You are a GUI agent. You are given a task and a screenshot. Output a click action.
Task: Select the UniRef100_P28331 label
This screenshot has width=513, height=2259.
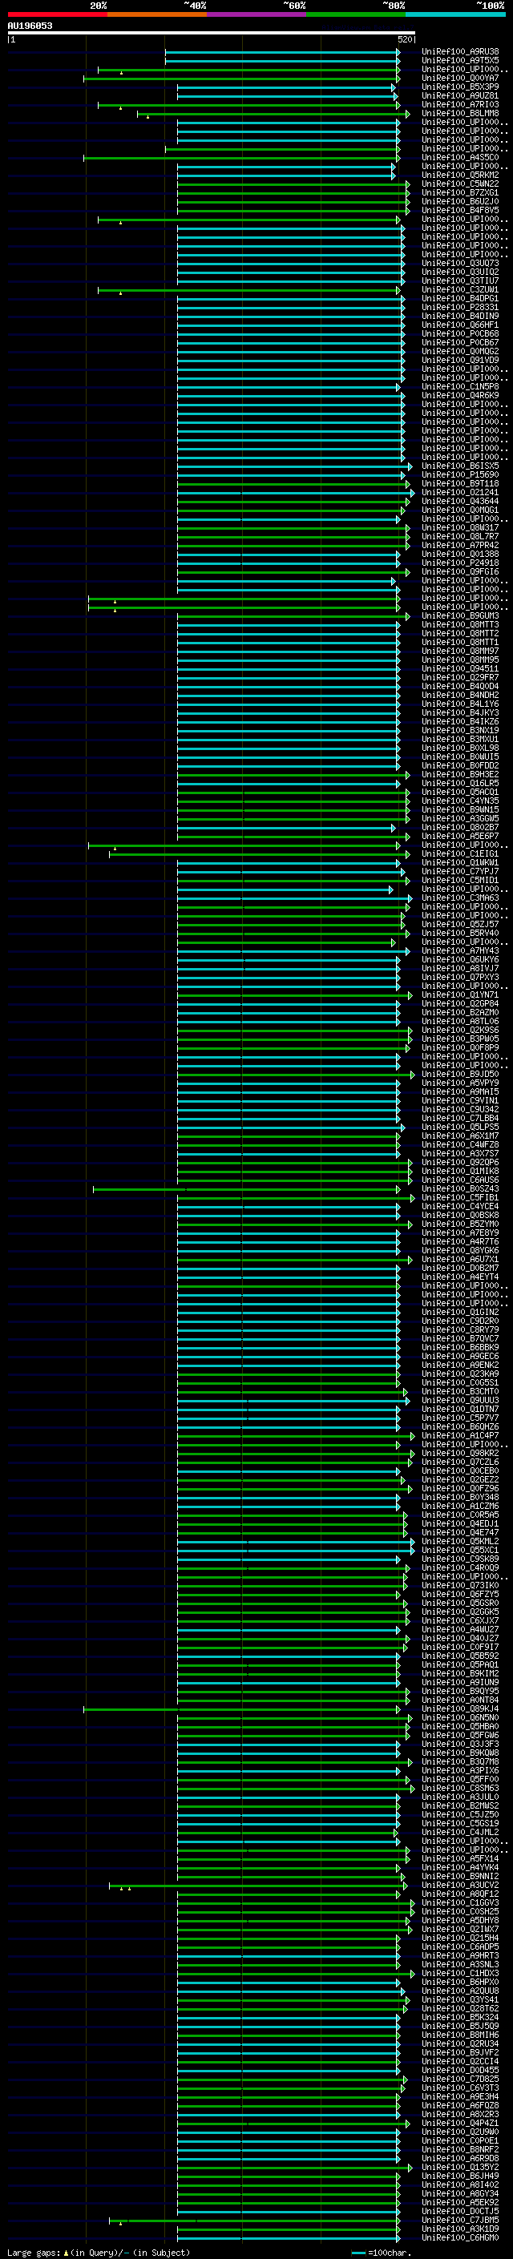[x=460, y=307]
